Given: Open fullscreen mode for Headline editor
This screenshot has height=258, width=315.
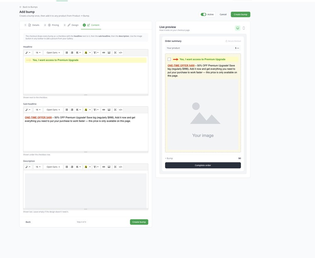Looking at the screenshot, I should click(115, 53).
